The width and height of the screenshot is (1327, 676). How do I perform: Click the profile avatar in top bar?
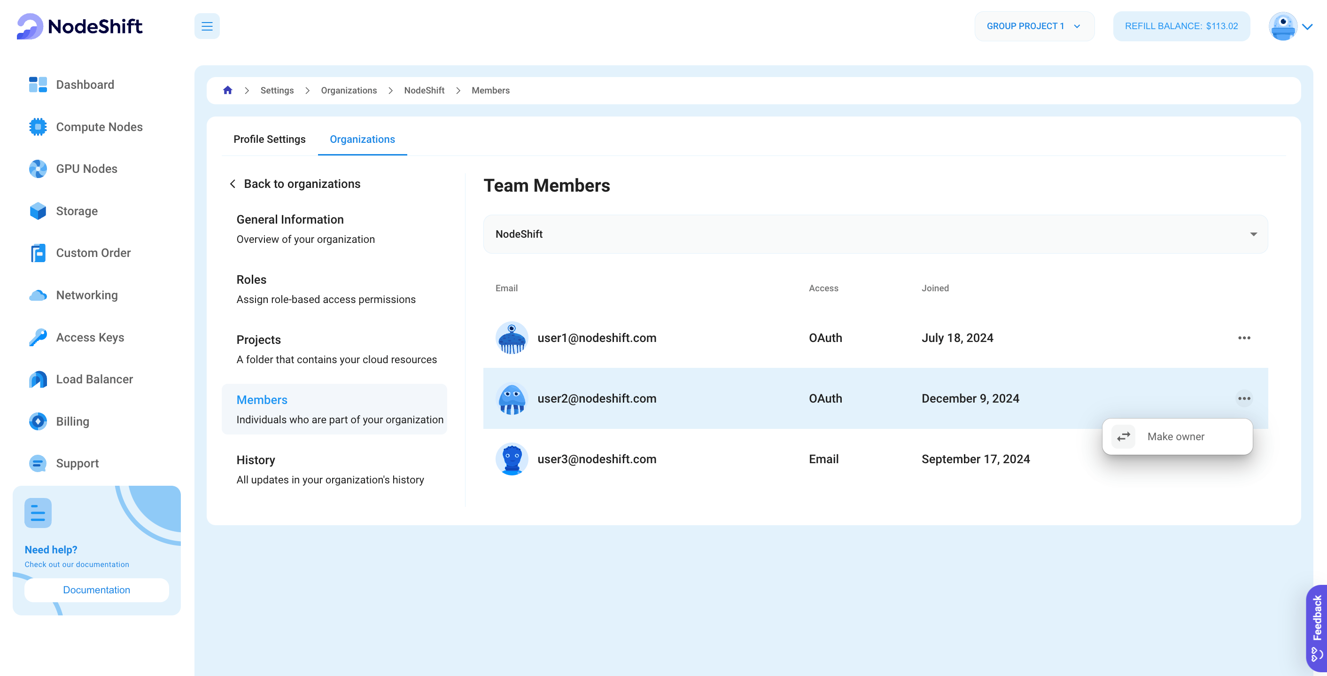pos(1283,26)
